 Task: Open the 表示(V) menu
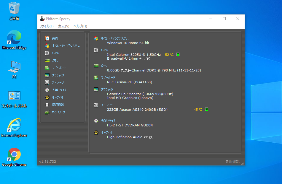[x=63, y=26]
